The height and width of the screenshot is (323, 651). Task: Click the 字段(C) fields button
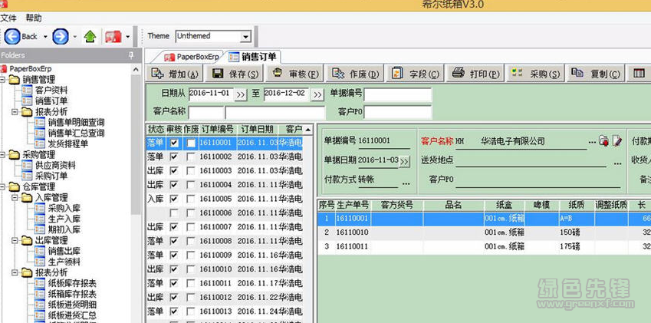416,74
